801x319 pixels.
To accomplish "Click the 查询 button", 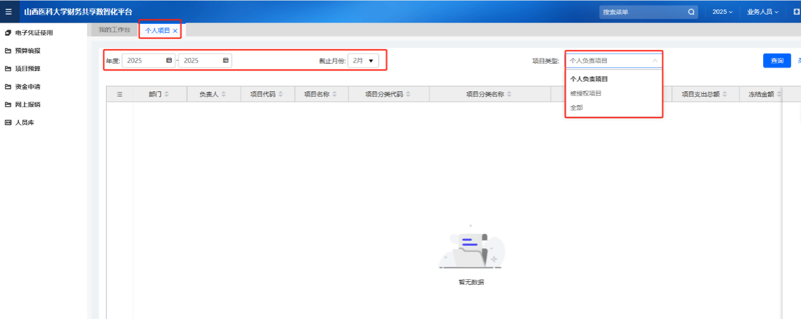I will [776, 61].
